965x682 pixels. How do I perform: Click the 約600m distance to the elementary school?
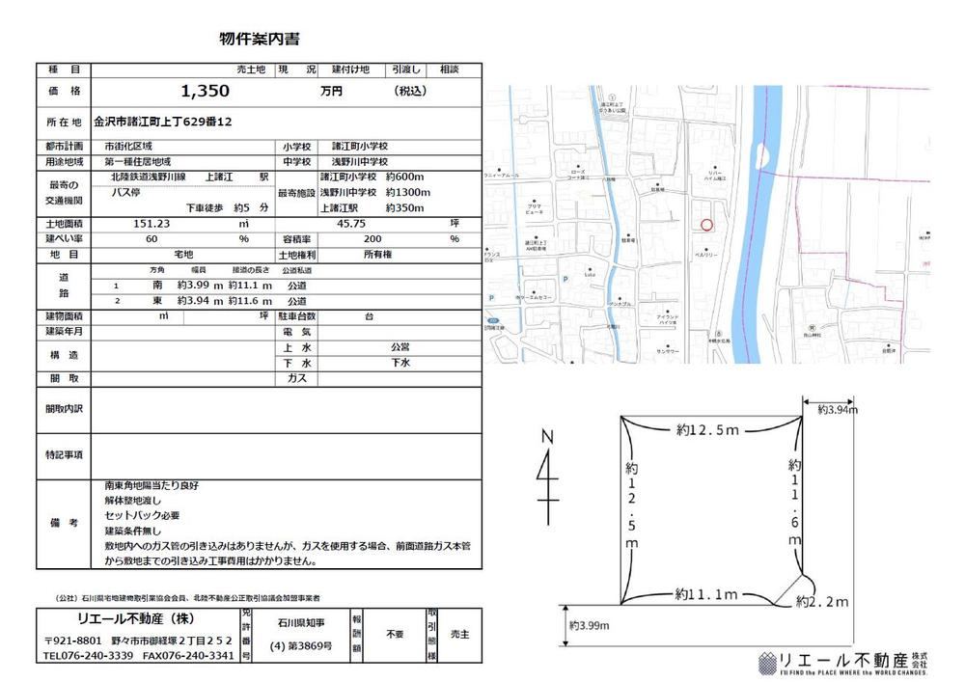405,177
